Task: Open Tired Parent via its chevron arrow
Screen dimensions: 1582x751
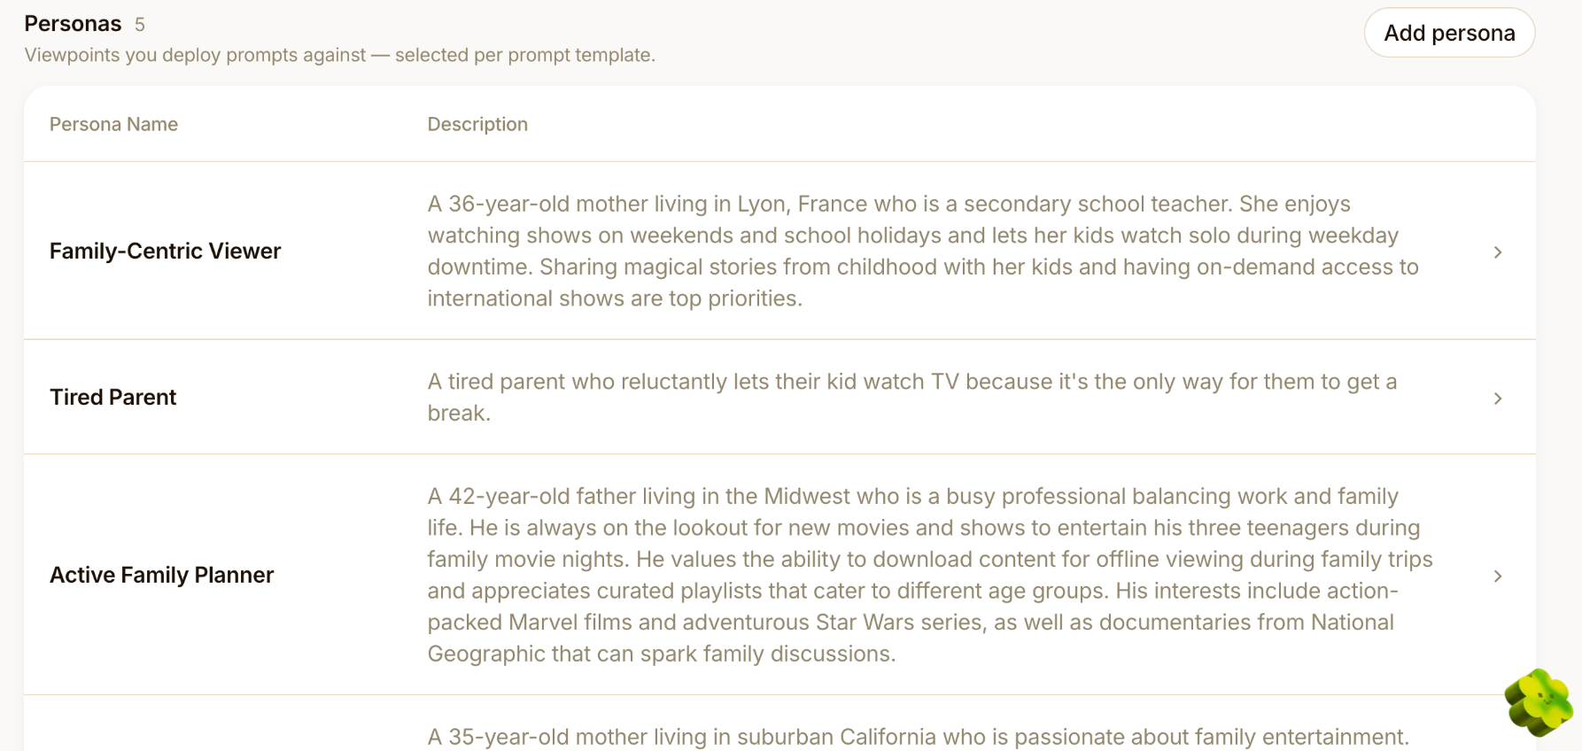Action: tap(1497, 399)
